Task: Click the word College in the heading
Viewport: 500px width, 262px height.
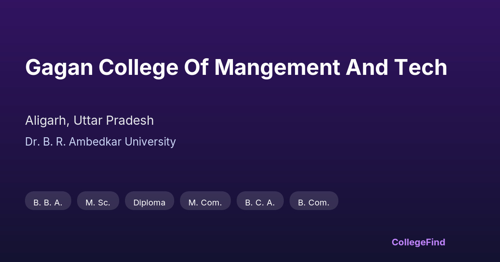Action: [138, 67]
